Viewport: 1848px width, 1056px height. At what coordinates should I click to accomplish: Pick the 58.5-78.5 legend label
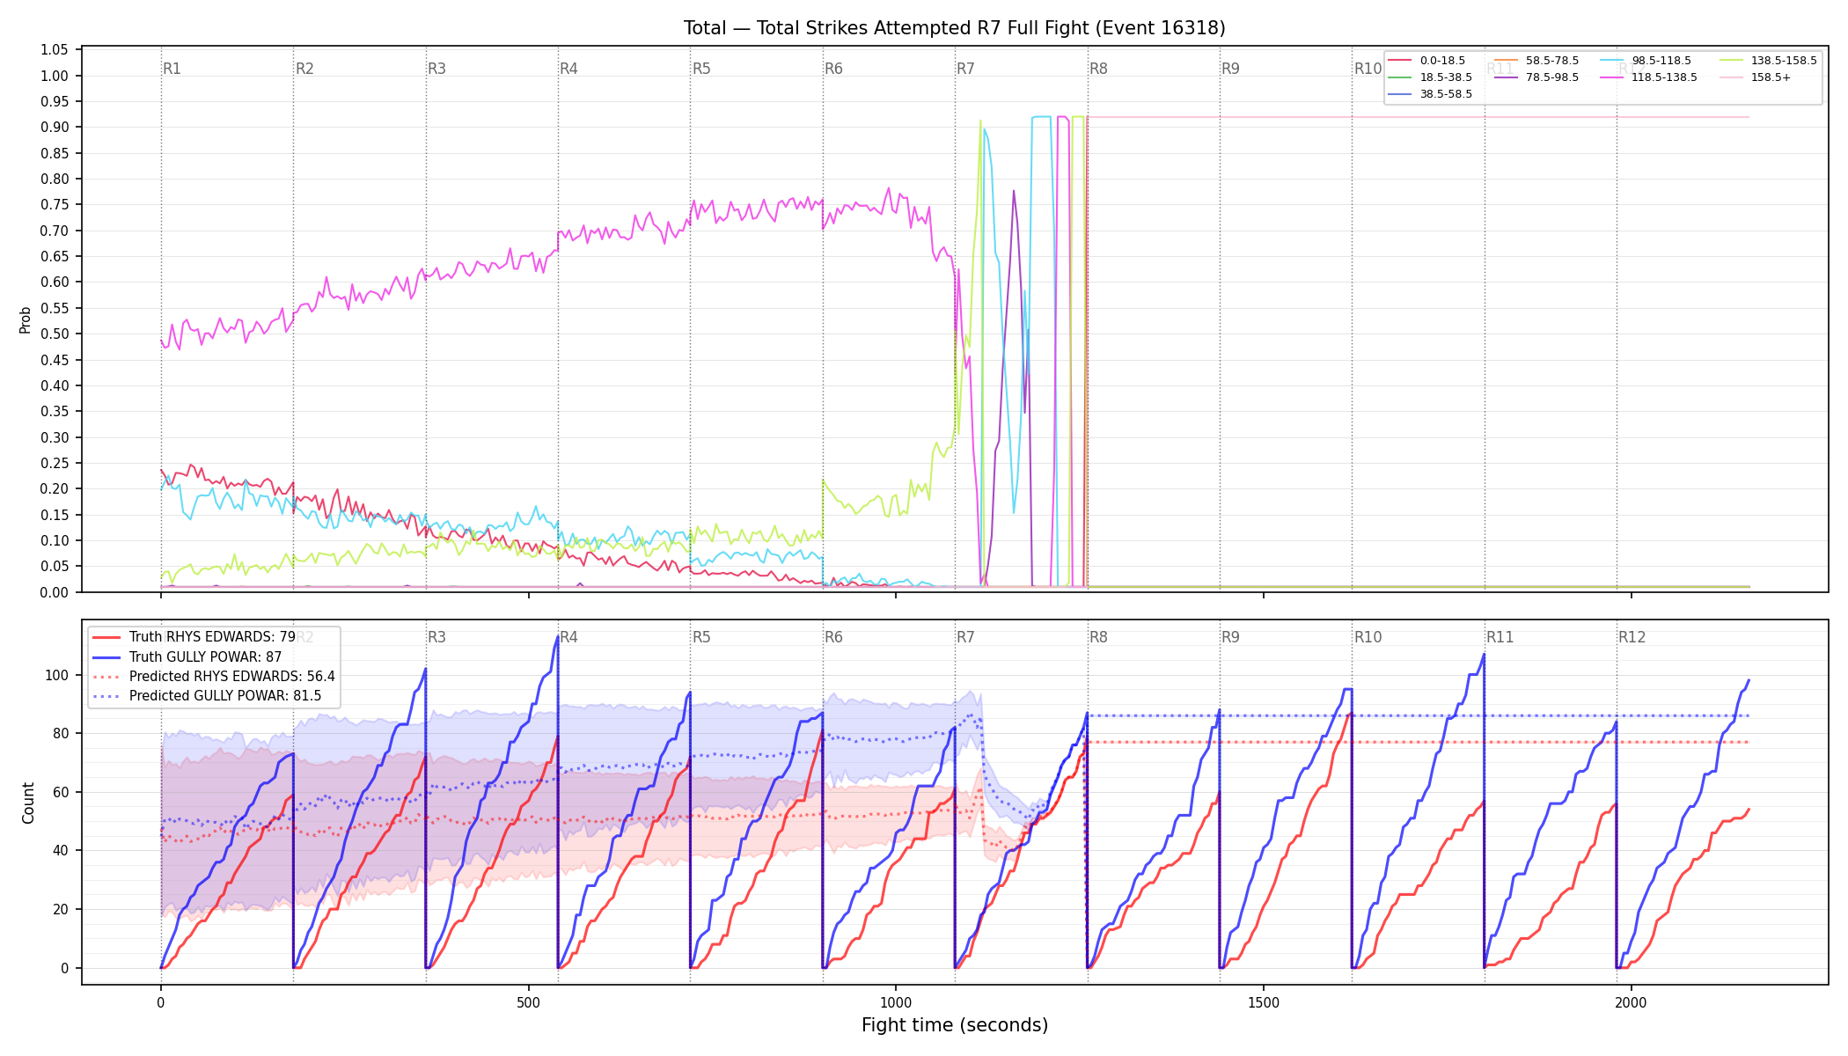(x=1552, y=61)
